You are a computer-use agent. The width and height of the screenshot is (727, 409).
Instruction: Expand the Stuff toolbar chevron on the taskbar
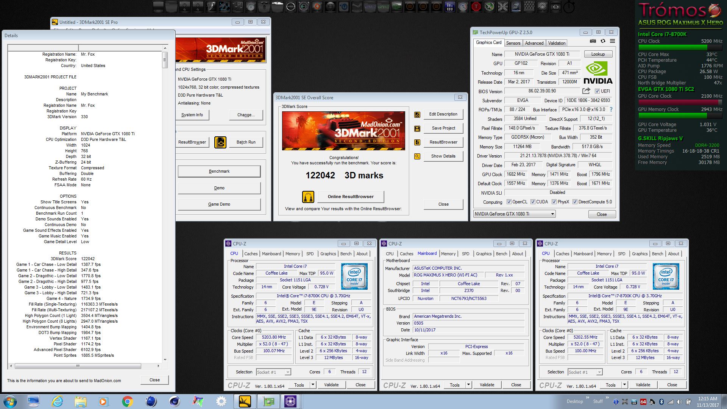[x=607, y=398]
